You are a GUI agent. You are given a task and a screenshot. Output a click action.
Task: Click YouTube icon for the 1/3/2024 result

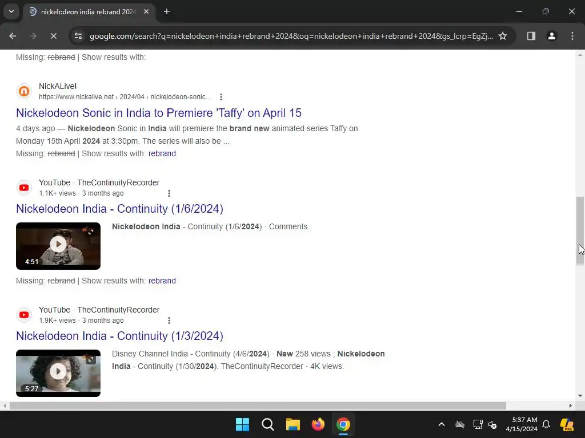(24, 314)
